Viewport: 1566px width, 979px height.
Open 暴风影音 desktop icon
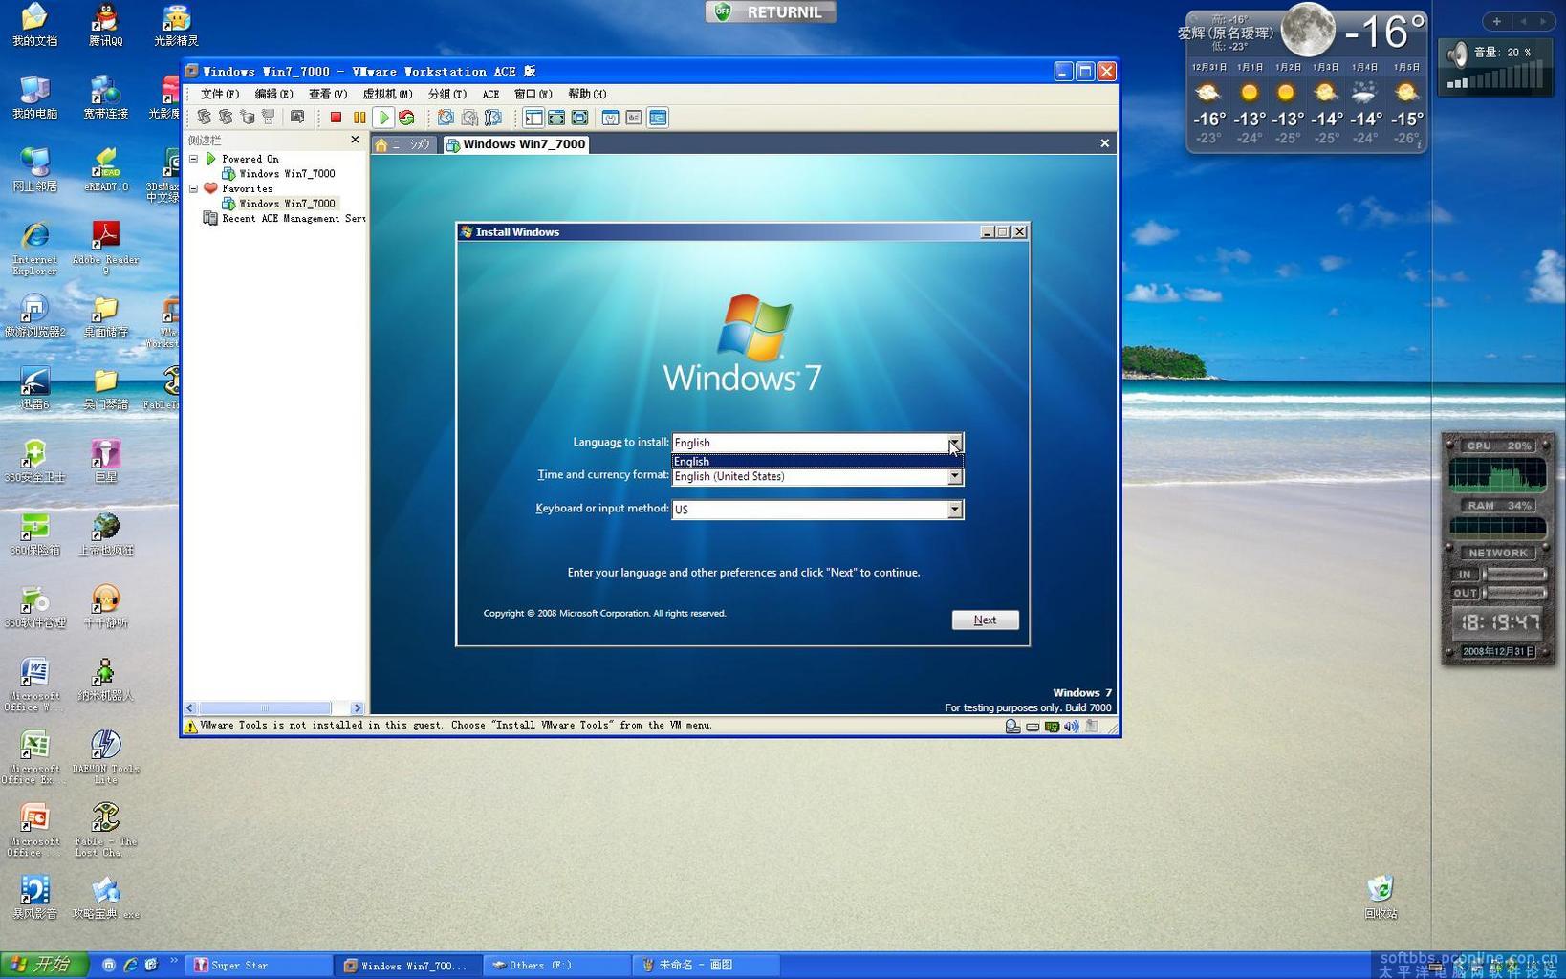coord(34,897)
